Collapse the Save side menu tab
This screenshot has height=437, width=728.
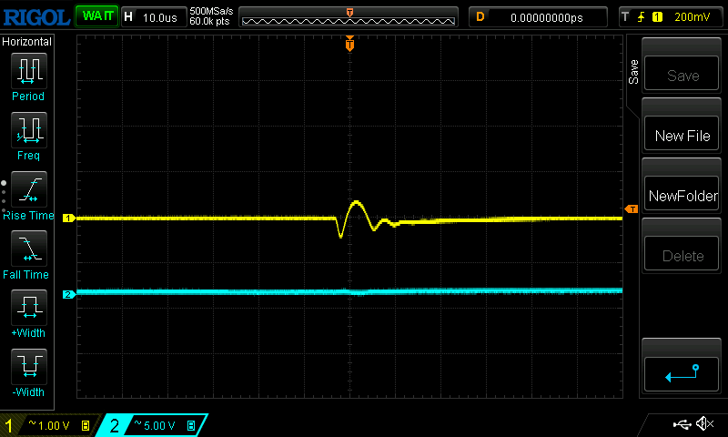633,72
